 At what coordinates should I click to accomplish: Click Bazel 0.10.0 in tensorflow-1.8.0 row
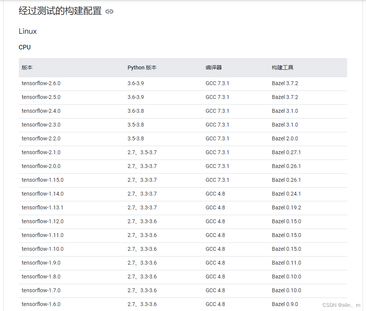coord(286,276)
